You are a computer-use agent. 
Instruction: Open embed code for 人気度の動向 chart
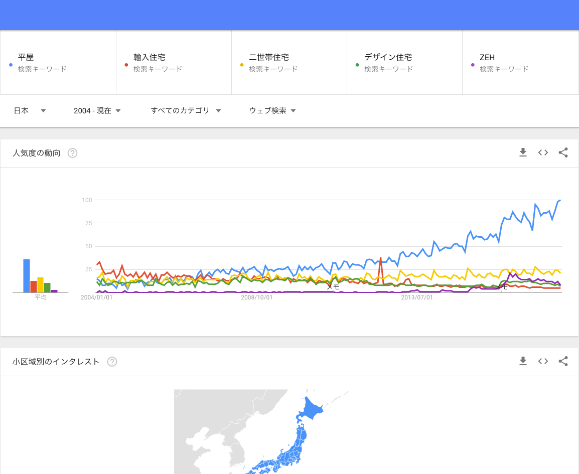click(x=543, y=153)
